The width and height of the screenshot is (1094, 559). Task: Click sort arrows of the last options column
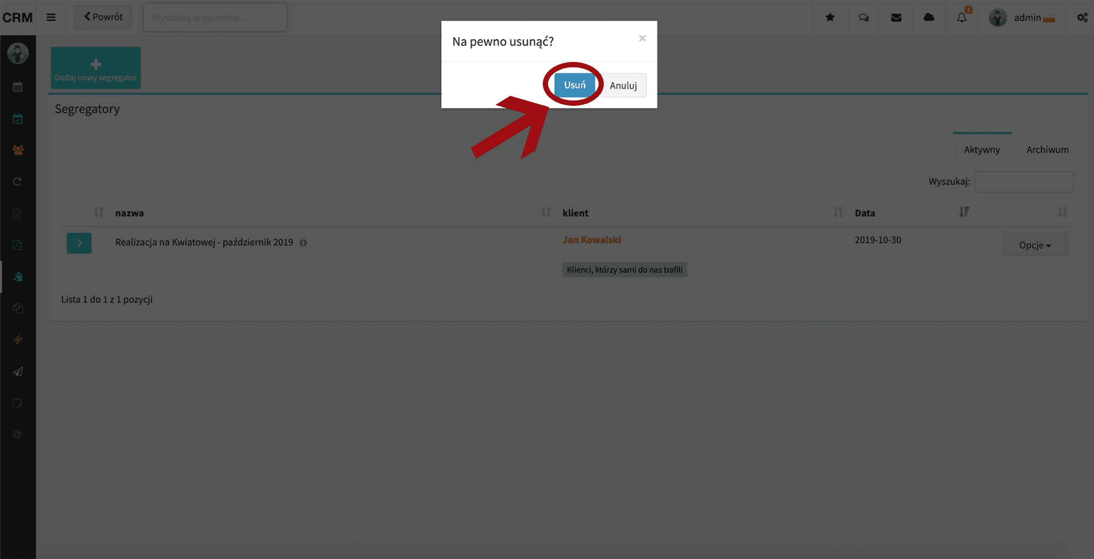pos(1062,212)
